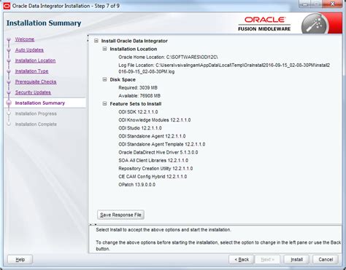Click the Feature Sets to Install heading
This screenshot has width=346, height=270.
[x=136, y=104]
